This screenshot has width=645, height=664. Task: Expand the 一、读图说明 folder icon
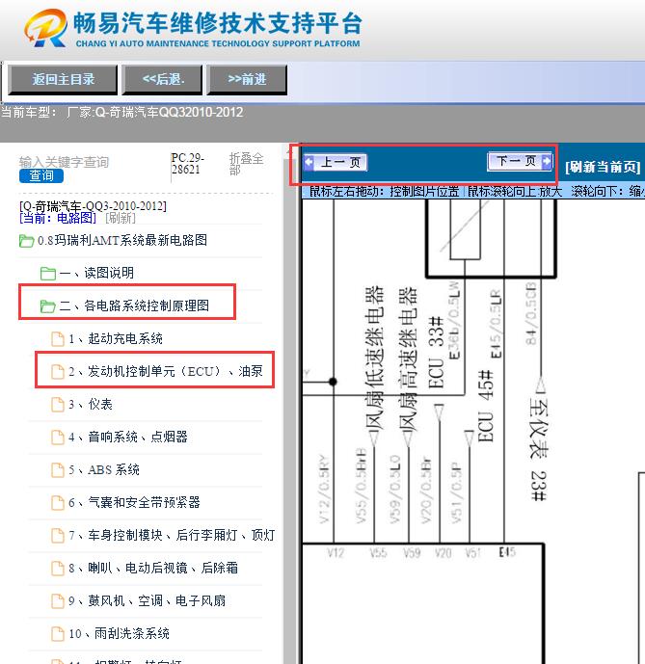[x=48, y=274]
